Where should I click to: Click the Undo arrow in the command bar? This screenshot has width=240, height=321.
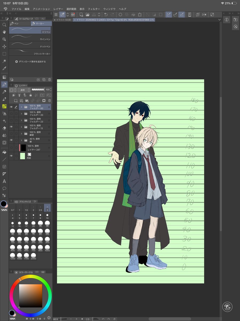point(106,14)
